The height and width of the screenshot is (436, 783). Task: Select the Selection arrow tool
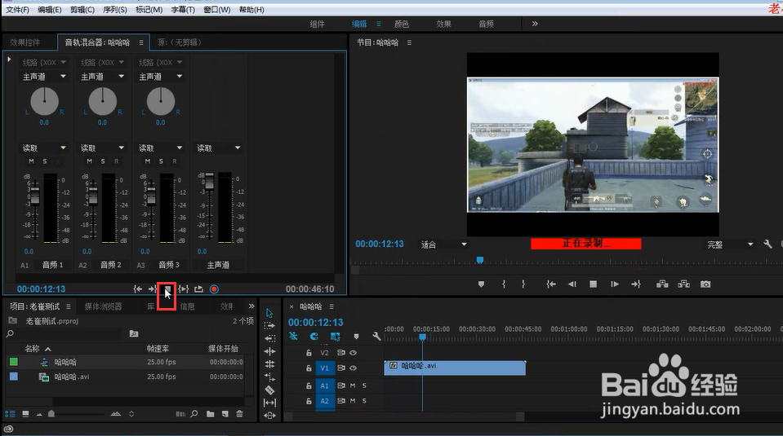[x=269, y=313]
